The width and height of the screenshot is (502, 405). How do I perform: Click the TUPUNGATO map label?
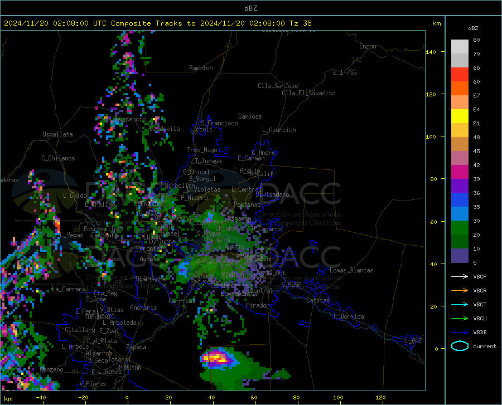100,317
